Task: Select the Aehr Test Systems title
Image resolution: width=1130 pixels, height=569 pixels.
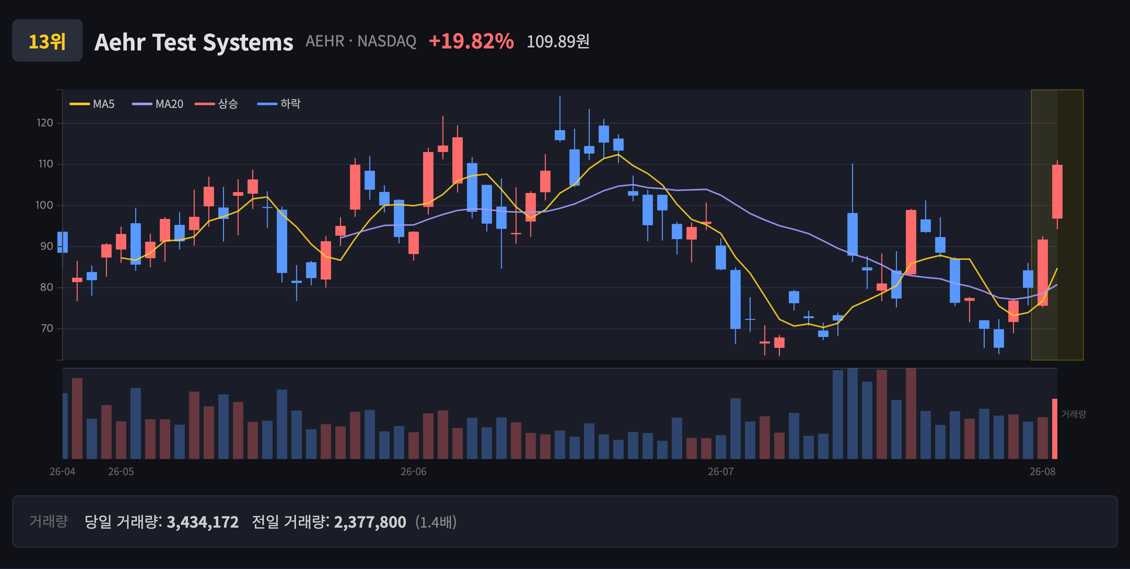Action: (x=193, y=42)
